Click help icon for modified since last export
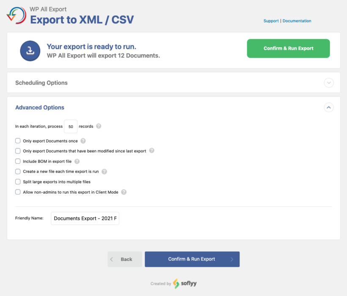 pos(151,151)
